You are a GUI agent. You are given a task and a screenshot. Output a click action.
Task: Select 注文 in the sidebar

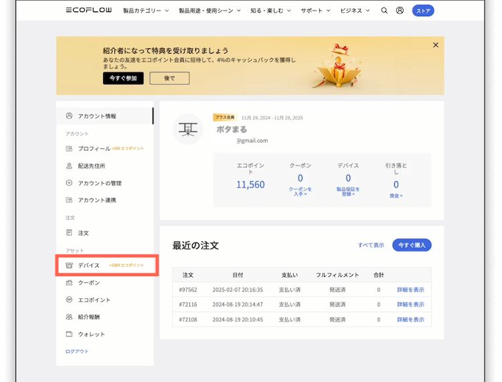(105, 233)
